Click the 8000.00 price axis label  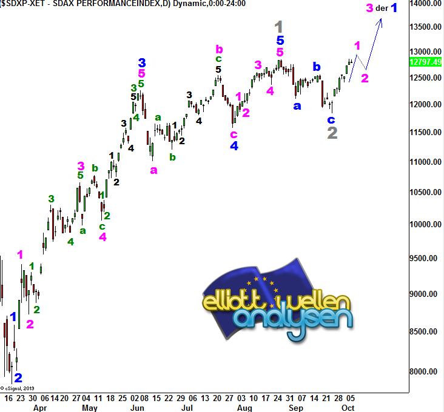tap(425, 371)
